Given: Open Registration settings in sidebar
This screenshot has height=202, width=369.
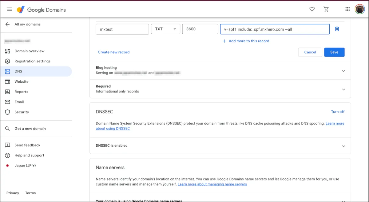Looking at the screenshot, I should pos(32,61).
